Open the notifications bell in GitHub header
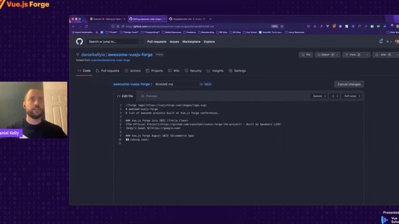The image size is (399, 224). (381, 41)
